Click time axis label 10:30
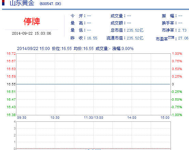The height and width of the screenshot is (150, 189). pos(55,118)
